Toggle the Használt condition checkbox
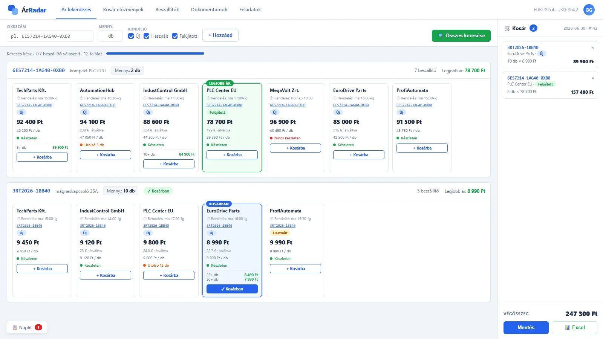The width and height of the screenshot is (603, 339). (x=147, y=36)
